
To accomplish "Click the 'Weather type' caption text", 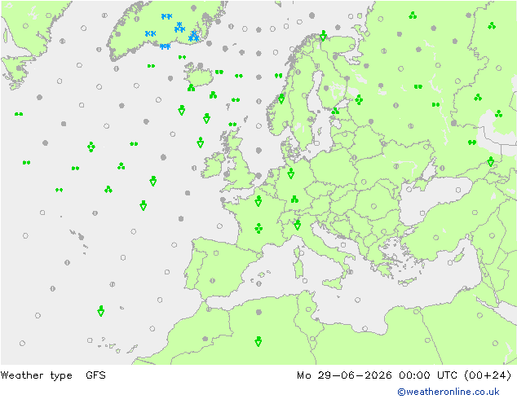I will [36, 375].
